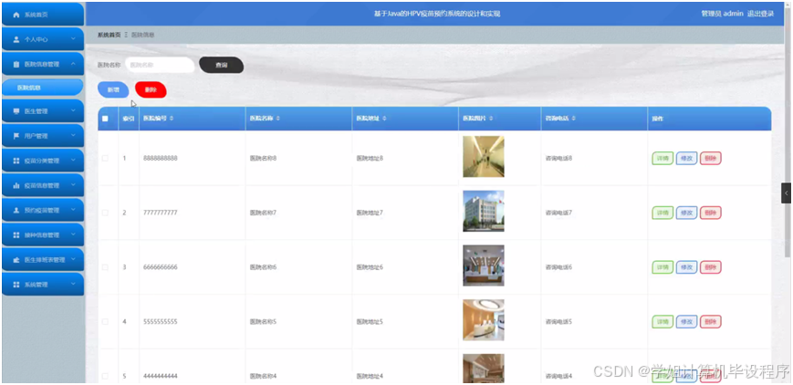Focus the 医院名称 search input field
This screenshot has width=793, height=385.
point(160,66)
